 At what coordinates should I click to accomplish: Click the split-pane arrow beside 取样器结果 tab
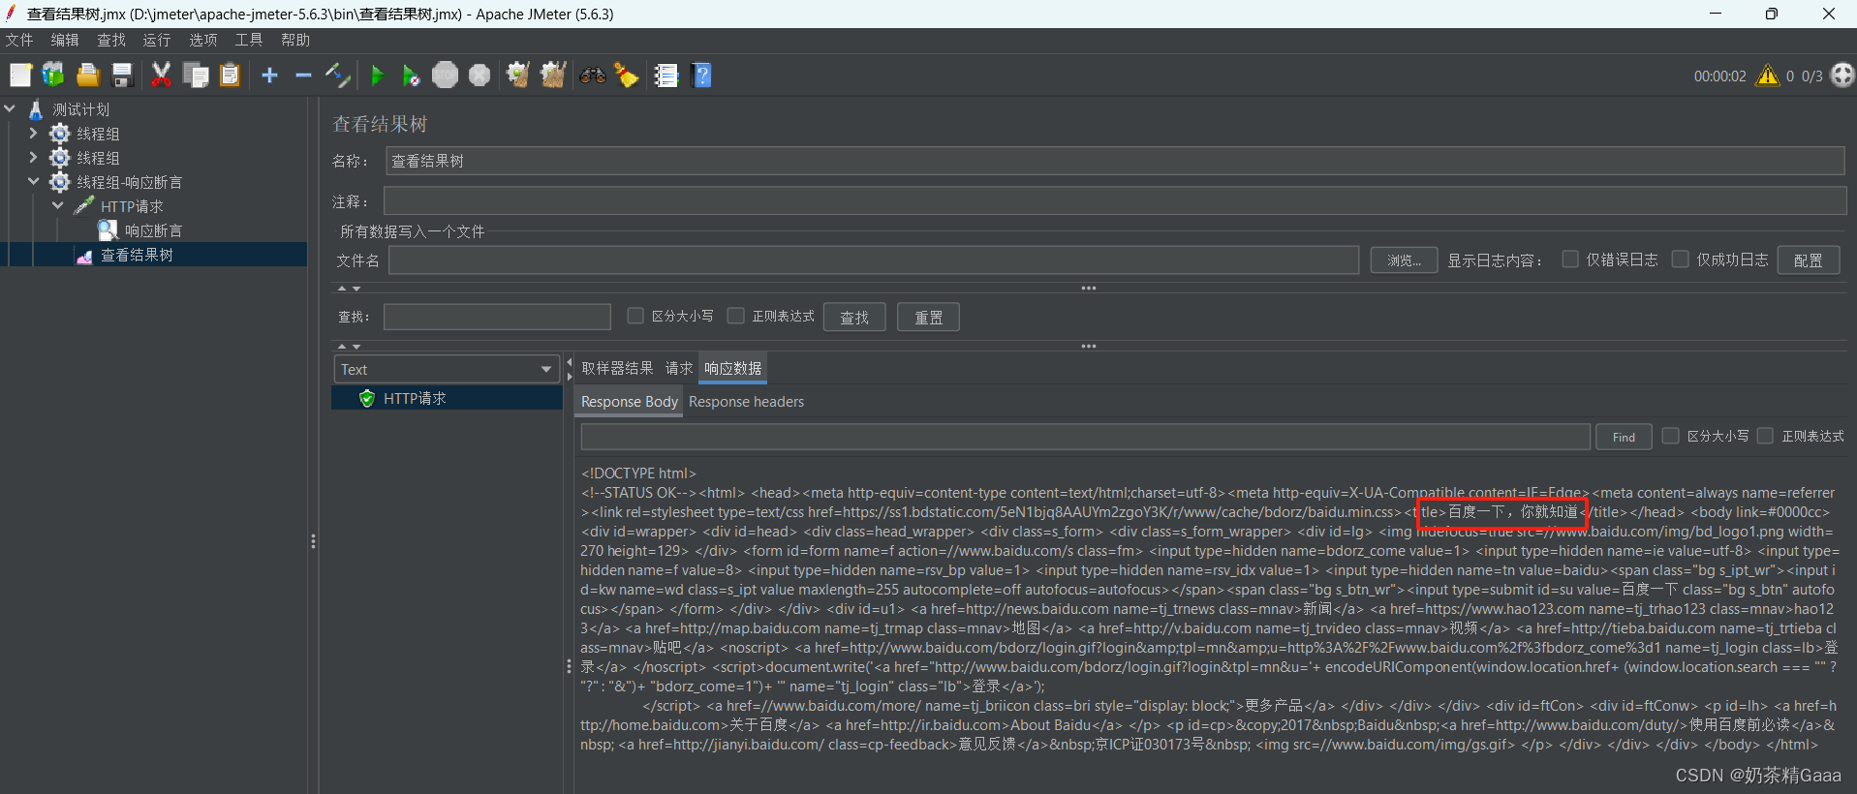coord(570,369)
